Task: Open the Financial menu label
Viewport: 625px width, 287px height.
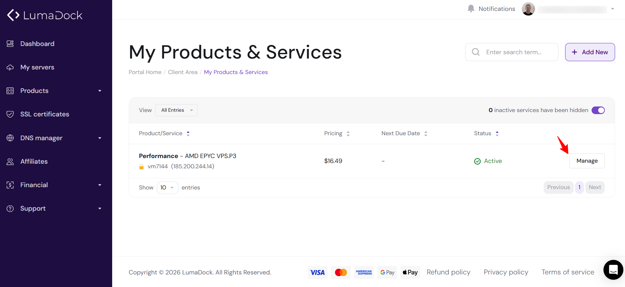Action: (34, 185)
